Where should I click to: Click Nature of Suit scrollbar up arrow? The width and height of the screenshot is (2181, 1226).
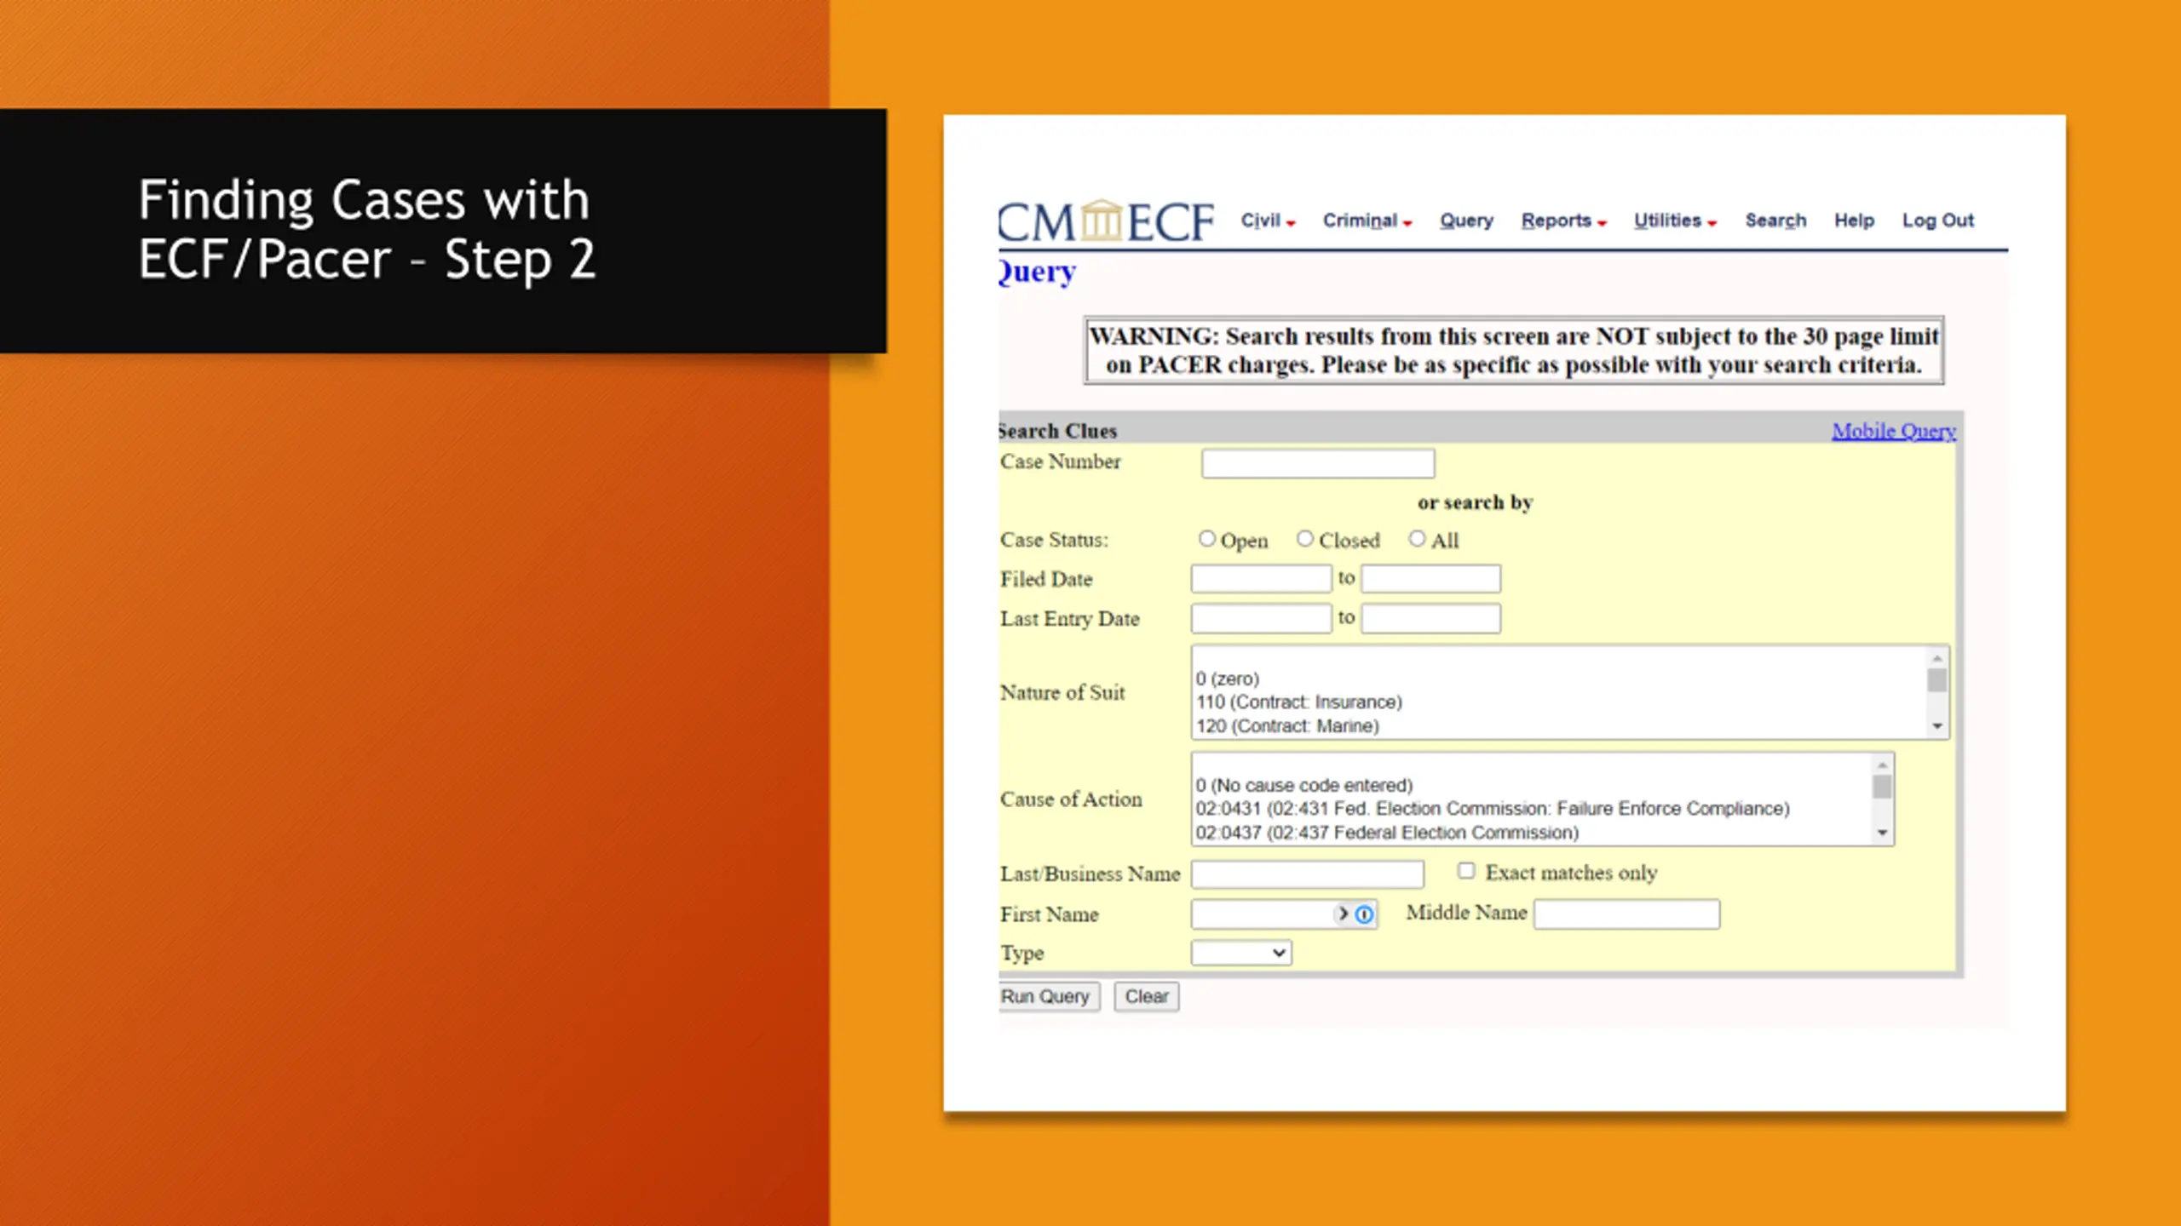pos(1937,658)
